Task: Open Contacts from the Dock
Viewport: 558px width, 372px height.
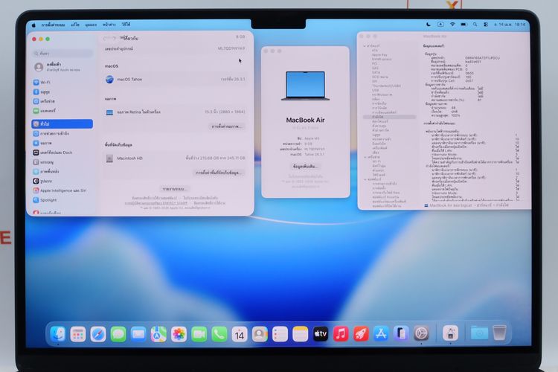Action: pos(260,334)
